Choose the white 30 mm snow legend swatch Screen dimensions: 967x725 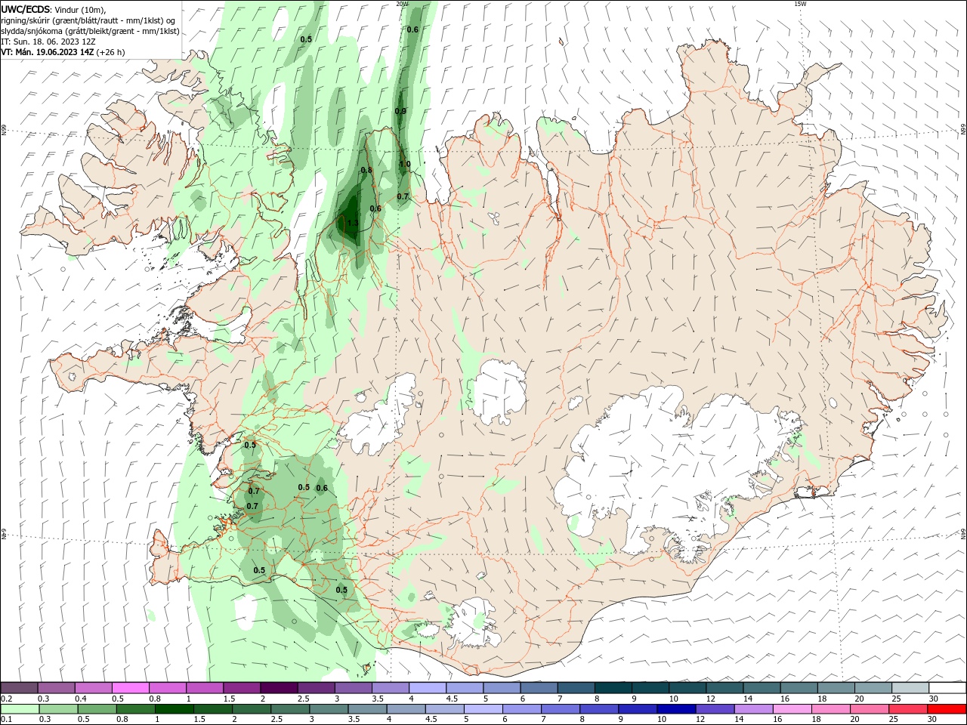pyautogui.click(x=947, y=688)
